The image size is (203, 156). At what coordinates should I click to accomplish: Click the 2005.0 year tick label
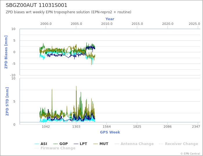[76, 24]
